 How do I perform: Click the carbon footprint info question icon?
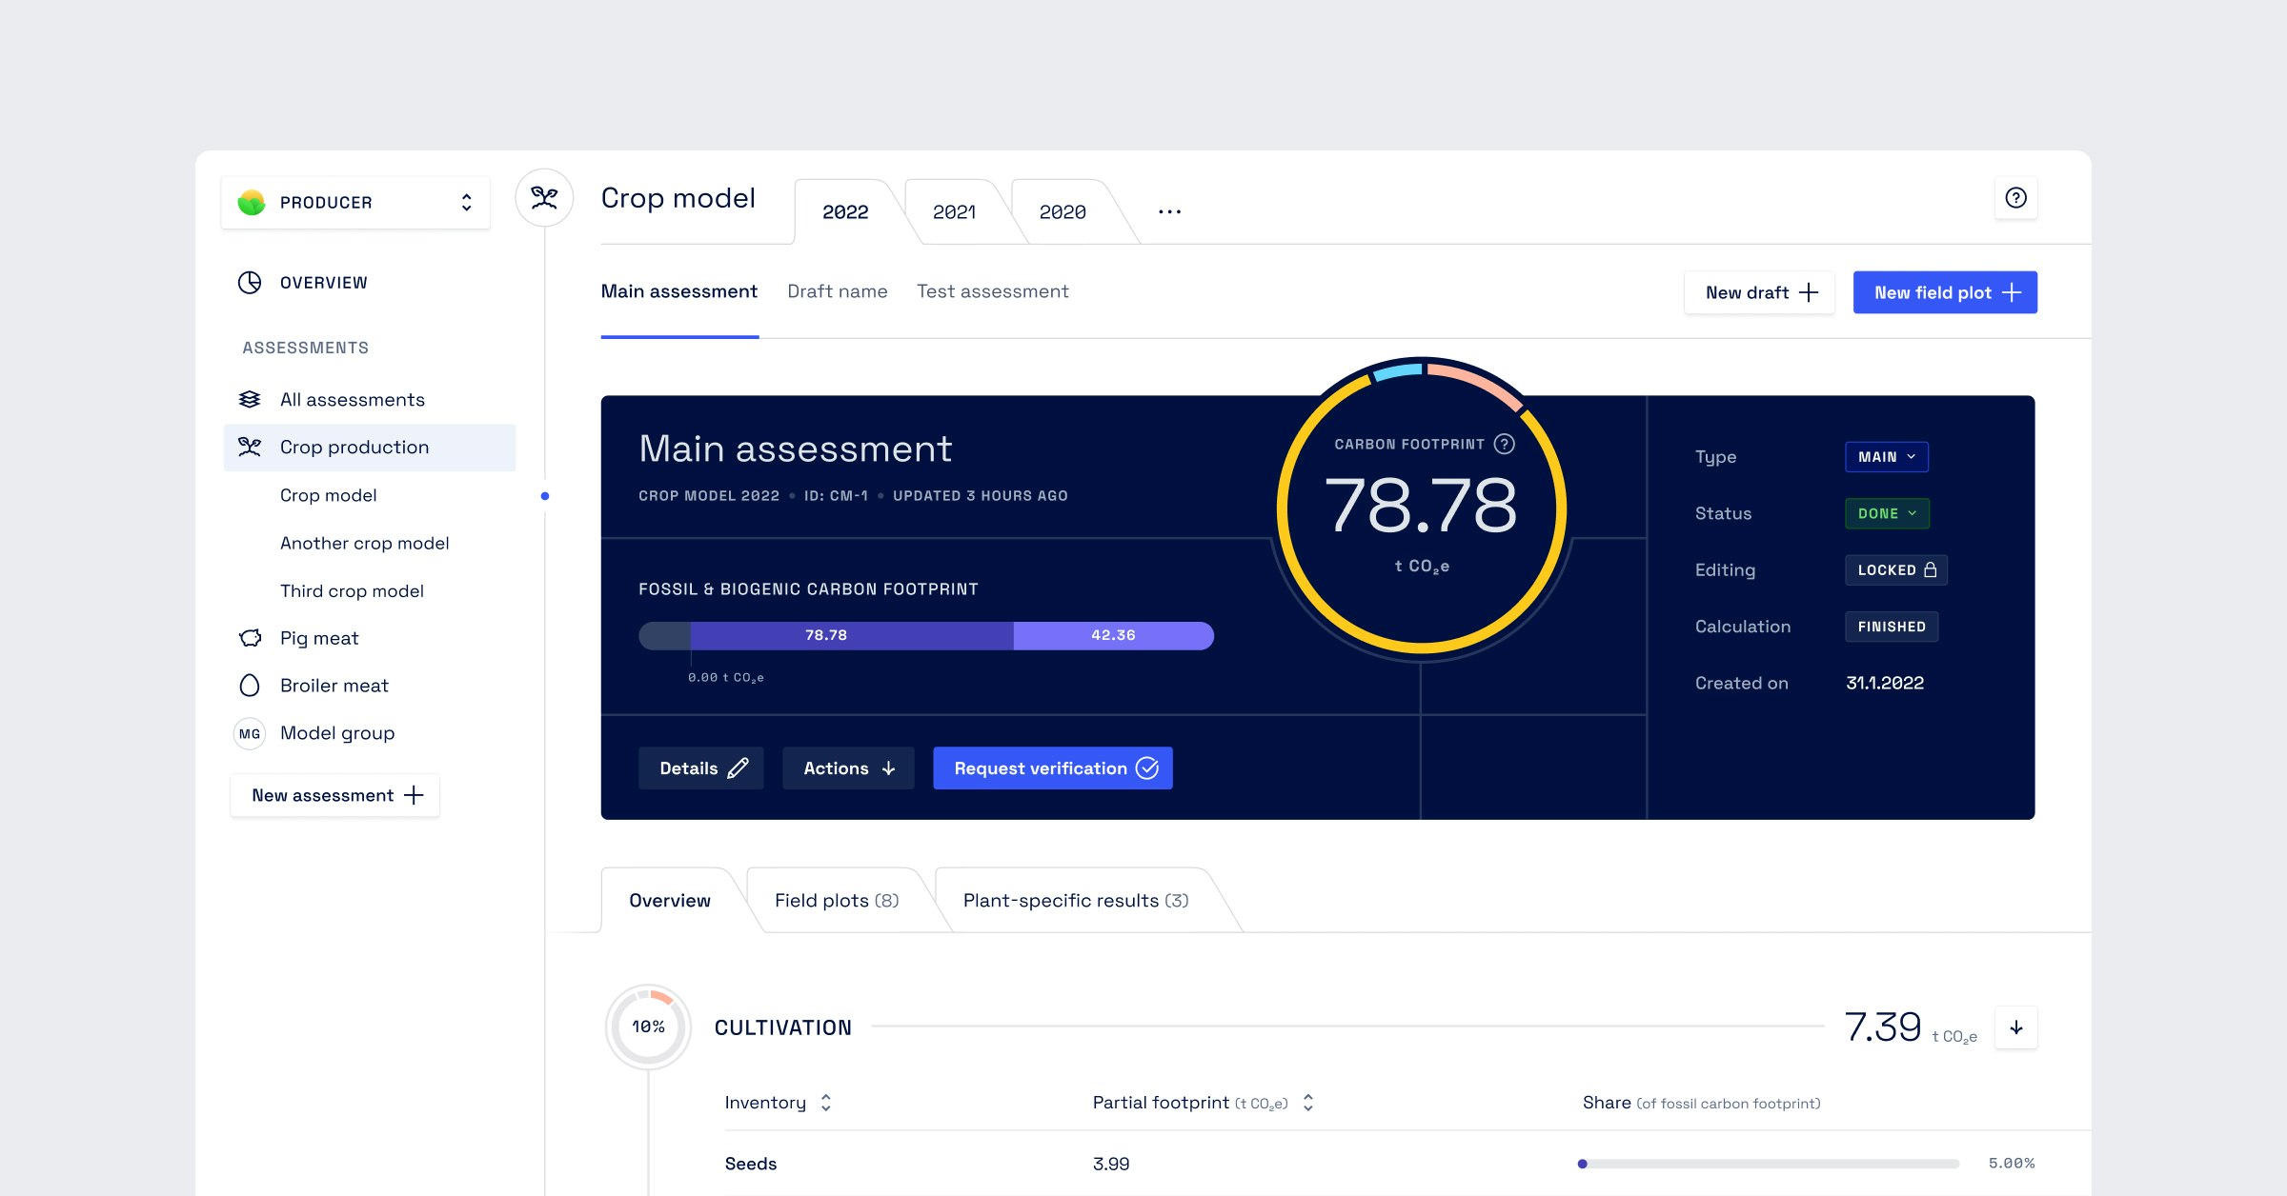[x=1505, y=444]
